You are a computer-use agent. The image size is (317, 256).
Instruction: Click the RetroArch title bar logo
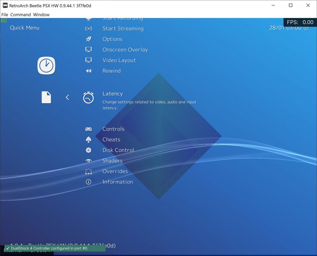pos(5,6)
